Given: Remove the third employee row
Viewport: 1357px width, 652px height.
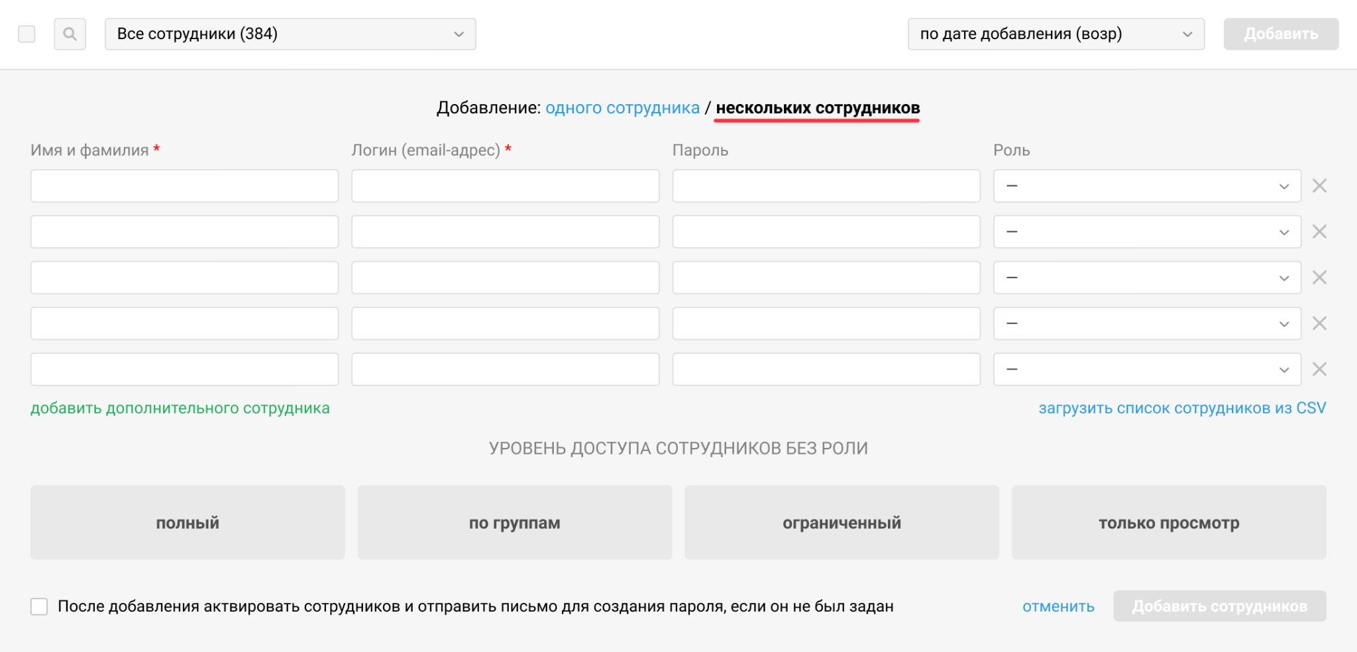Looking at the screenshot, I should (1319, 278).
